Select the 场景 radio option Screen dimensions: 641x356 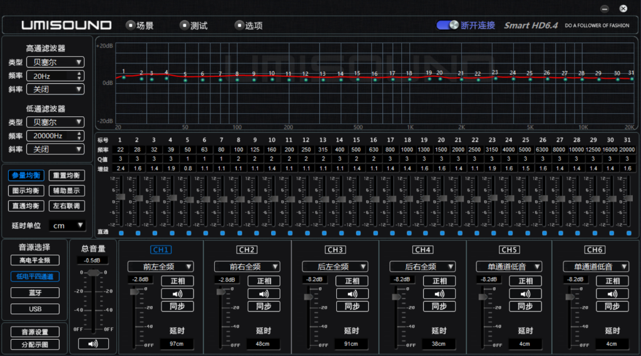(x=130, y=26)
